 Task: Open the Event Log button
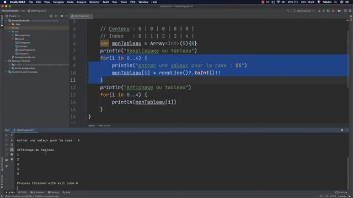click(341, 193)
